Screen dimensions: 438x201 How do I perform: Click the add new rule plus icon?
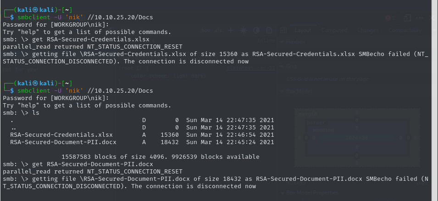coord(231,30)
